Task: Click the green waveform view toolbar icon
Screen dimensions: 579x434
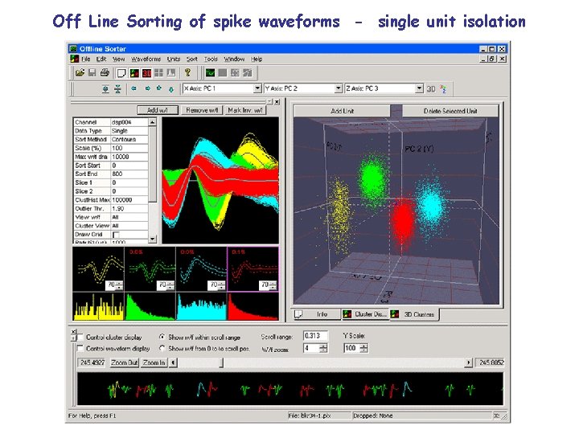Action: [210, 73]
